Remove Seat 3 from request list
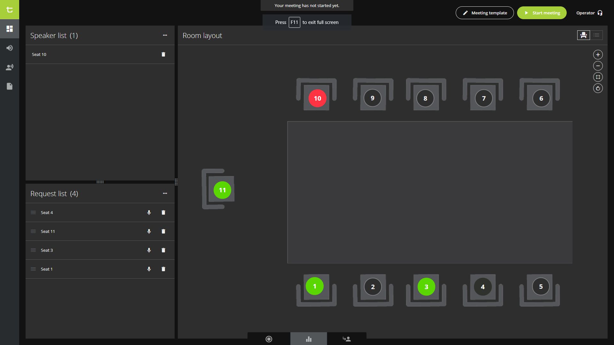This screenshot has height=345, width=614. [x=163, y=250]
